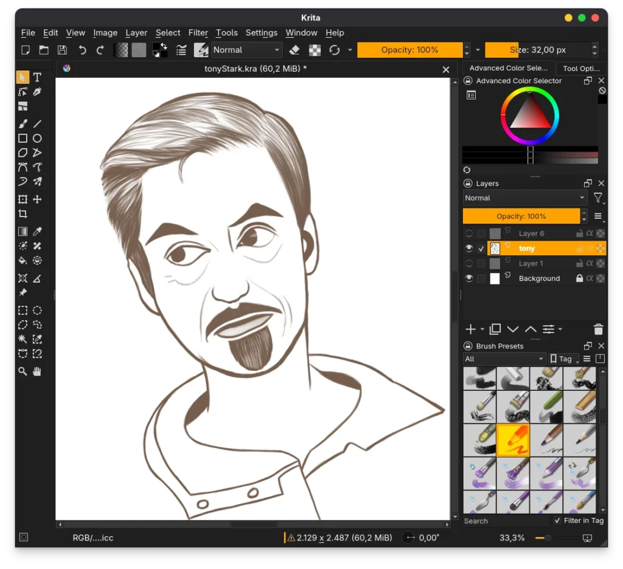Select the Move tool
This screenshot has width=623, height=569.
(37, 199)
